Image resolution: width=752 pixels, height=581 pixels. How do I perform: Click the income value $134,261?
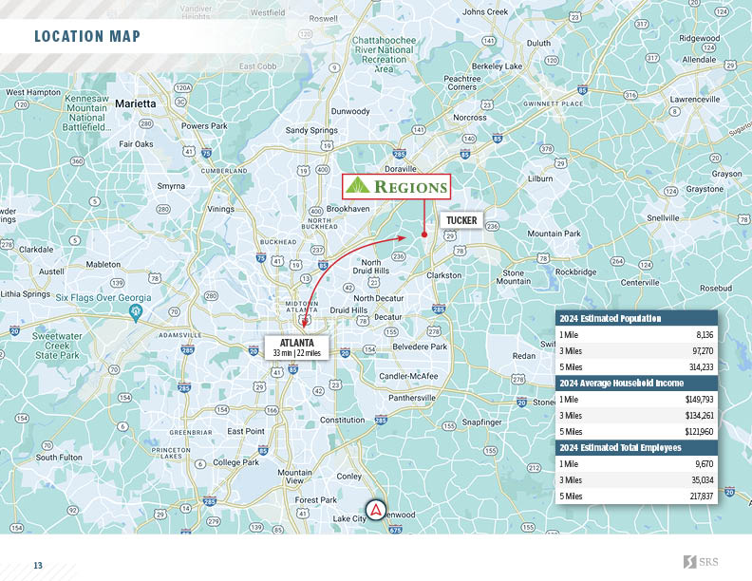pyautogui.click(x=699, y=416)
